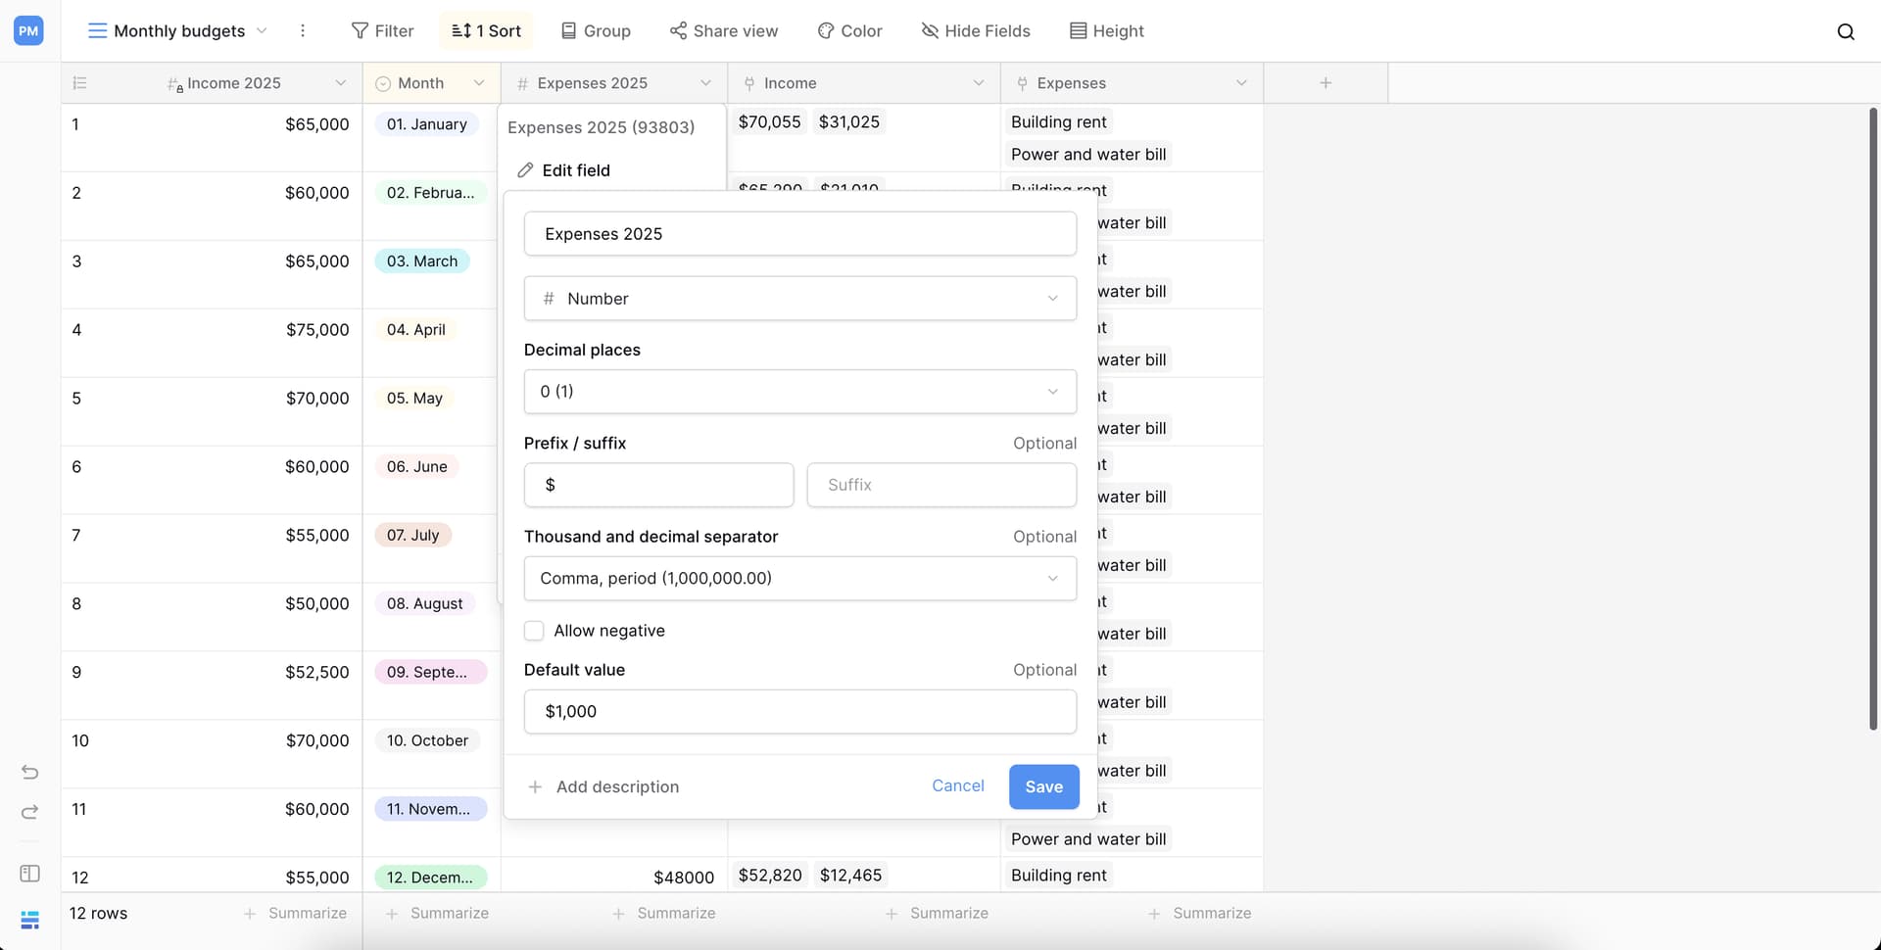Open the Color options
This screenshot has width=1881, height=950.
click(x=849, y=30)
